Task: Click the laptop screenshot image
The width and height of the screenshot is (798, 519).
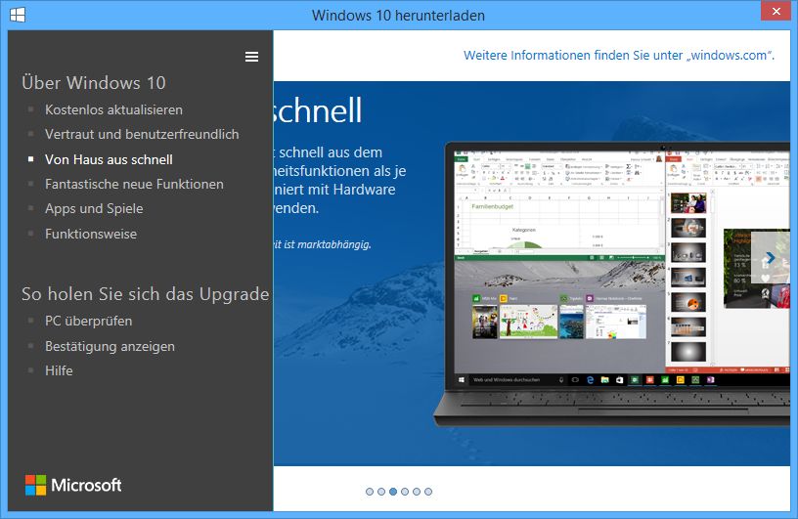Action: (x=612, y=283)
